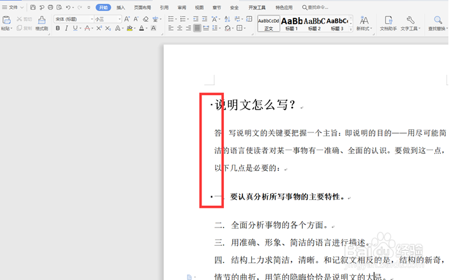This screenshot has width=449, height=280.
Task: Apply the 标题 2 style
Action: click(x=314, y=23)
